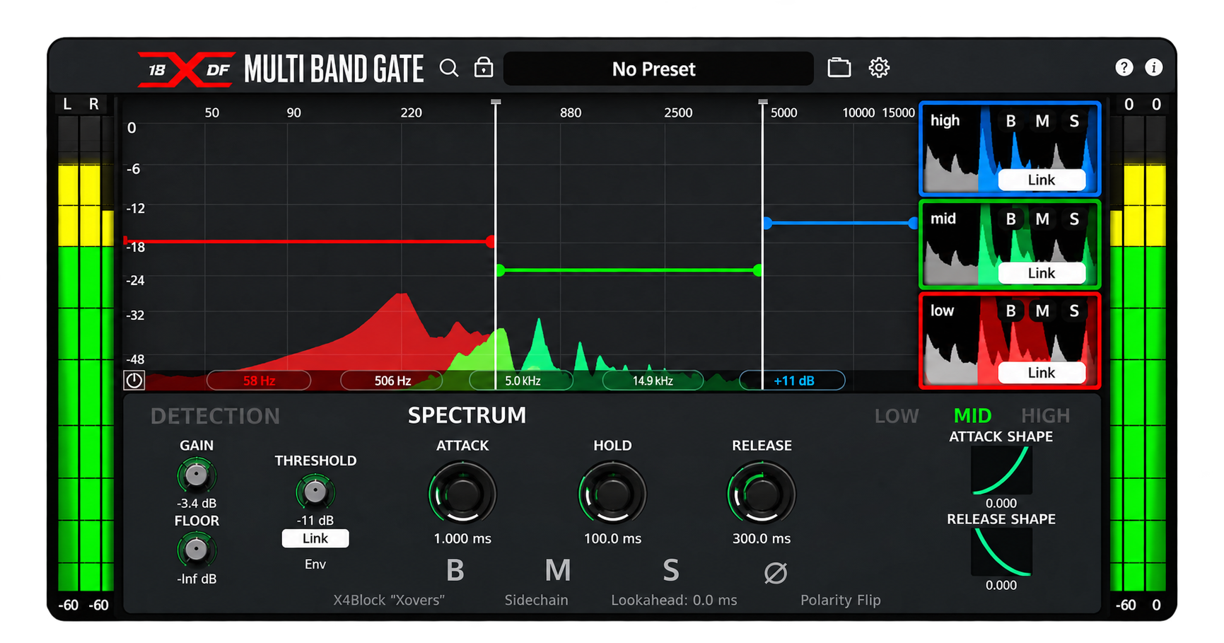
Task: Click the red low threshold line handle
Action: pyautogui.click(x=491, y=242)
